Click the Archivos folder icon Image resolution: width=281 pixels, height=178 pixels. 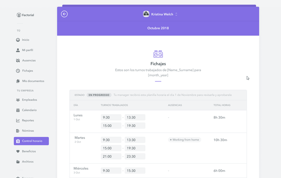click(x=18, y=161)
